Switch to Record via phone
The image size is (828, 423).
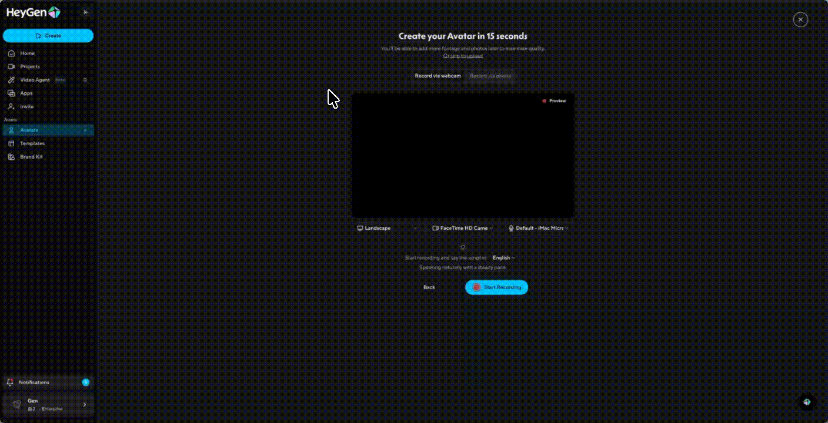[x=490, y=76]
